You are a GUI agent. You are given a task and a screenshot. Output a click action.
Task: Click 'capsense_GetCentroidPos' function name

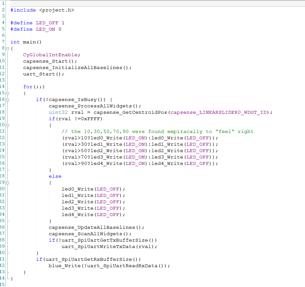(130, 112)
